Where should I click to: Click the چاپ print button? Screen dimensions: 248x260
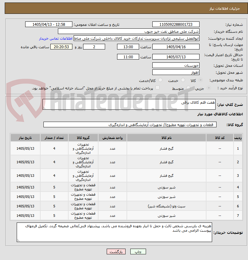[138, 251]
